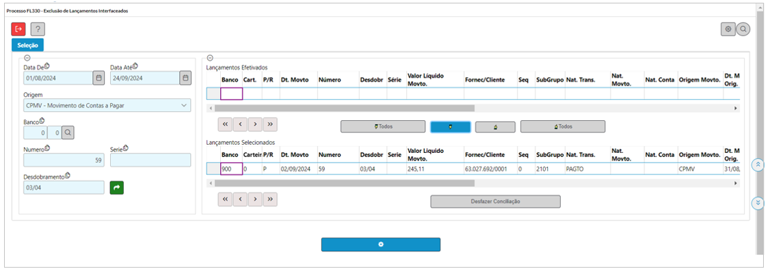Go to previous page of Lançamentos Efetivados
Viewport: 772px width, 269px height.
240,124
